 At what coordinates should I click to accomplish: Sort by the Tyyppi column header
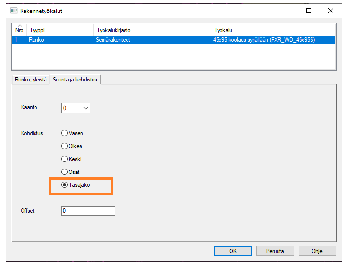(59, 30)
